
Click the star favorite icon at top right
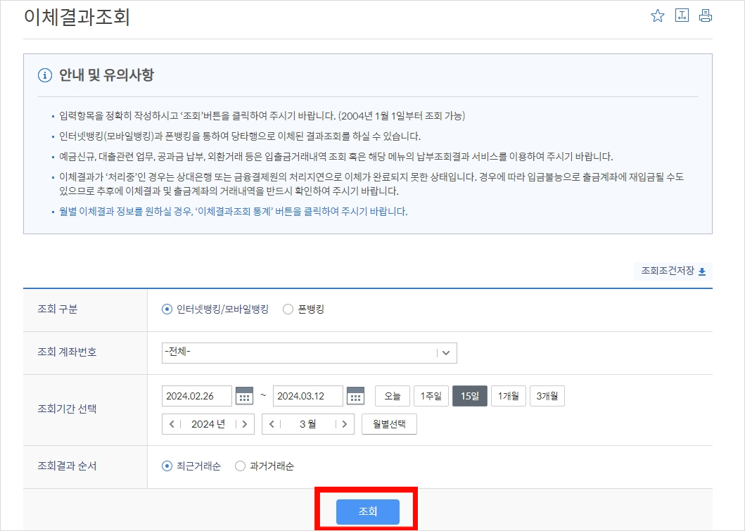[658, 15]
